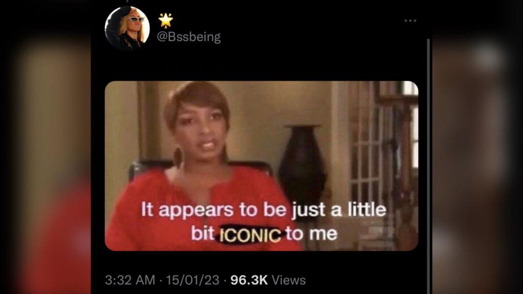
Task: Select the word 'bit' in the caption
Action: [x=202, y=233]
